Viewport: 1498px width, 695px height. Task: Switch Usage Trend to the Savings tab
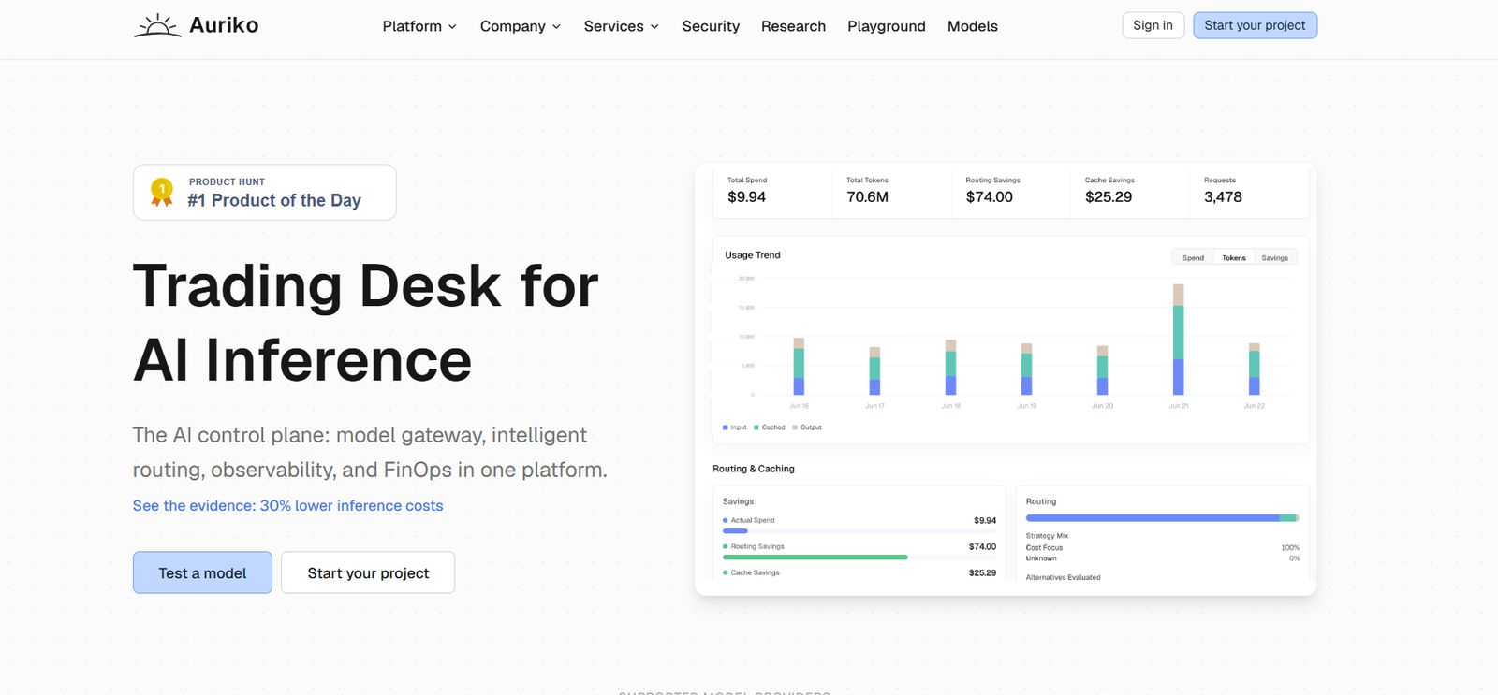point(1274,257)
